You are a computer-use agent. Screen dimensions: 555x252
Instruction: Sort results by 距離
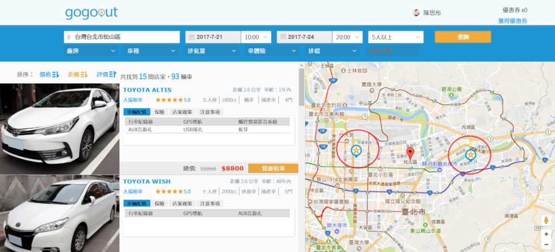click(78, 75)
